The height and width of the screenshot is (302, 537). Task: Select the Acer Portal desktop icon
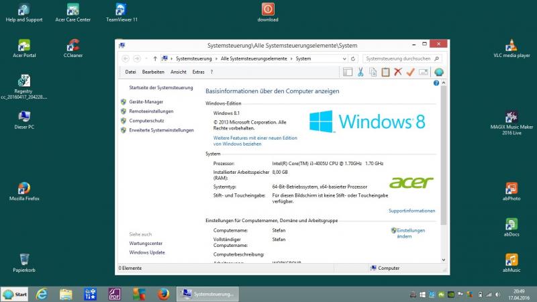tap(24, 48)
